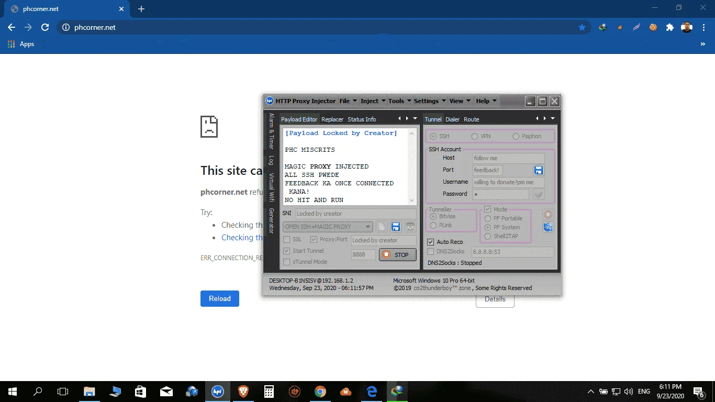The image size is (715, 402).
Task: Open the Inject menu dropdown
Action: pos(373,101)
